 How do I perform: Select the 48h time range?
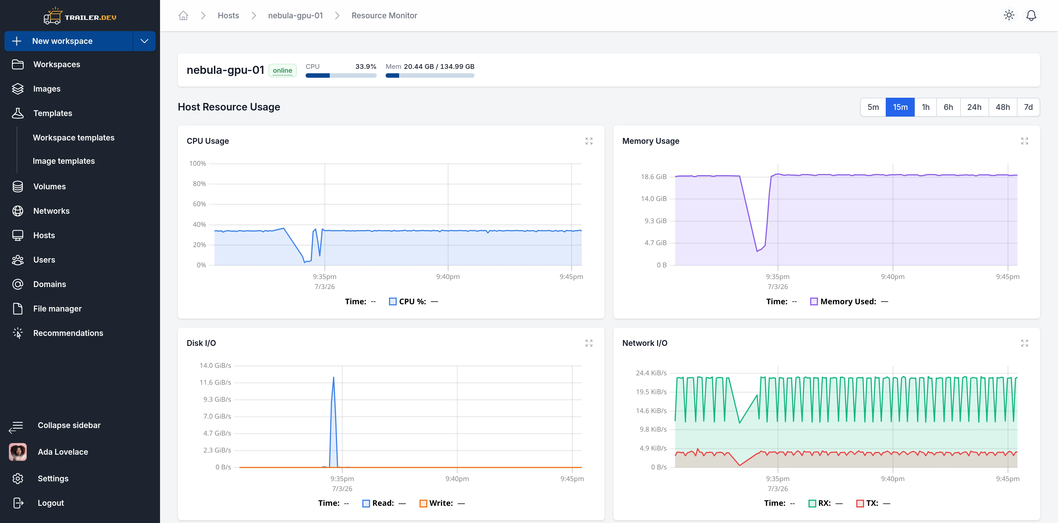tap(1002, 107)
